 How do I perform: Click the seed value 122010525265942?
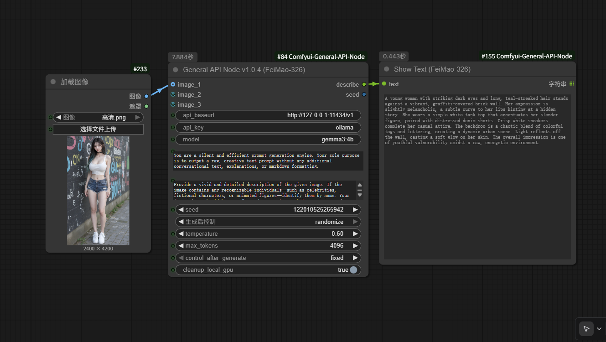coord(318,210)
